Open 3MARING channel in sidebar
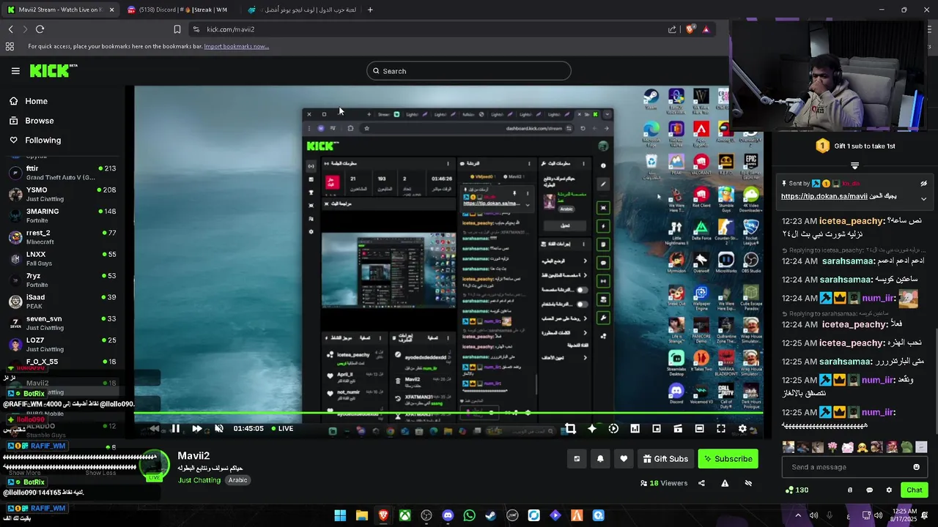Screen dimensions: 938x527 tap(62, 215)
